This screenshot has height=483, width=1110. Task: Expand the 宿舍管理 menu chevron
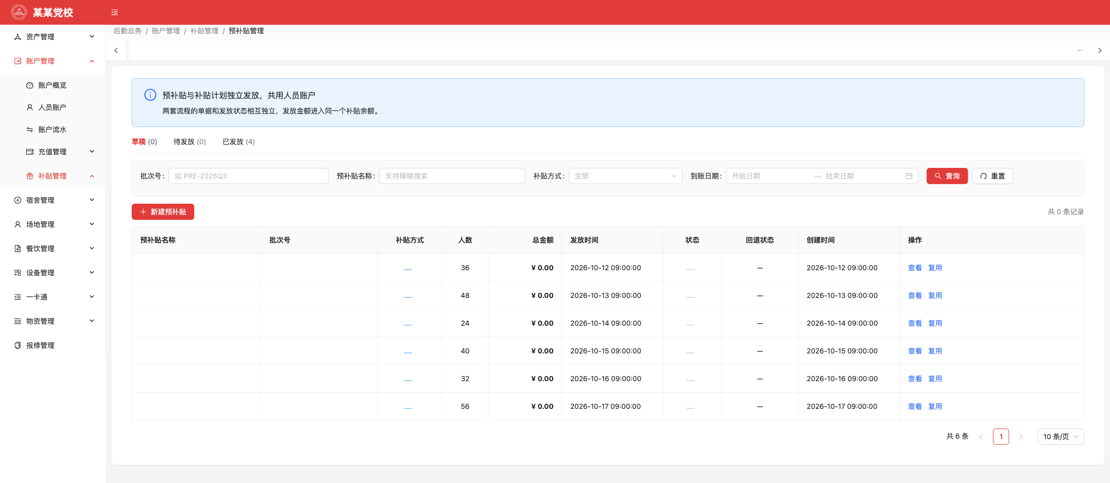tap(92, 200)
